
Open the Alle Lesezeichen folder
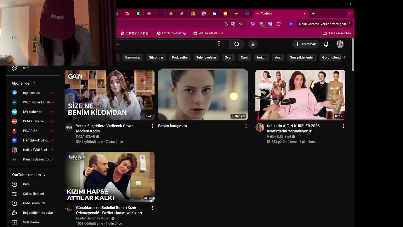(x=337, y=33)
